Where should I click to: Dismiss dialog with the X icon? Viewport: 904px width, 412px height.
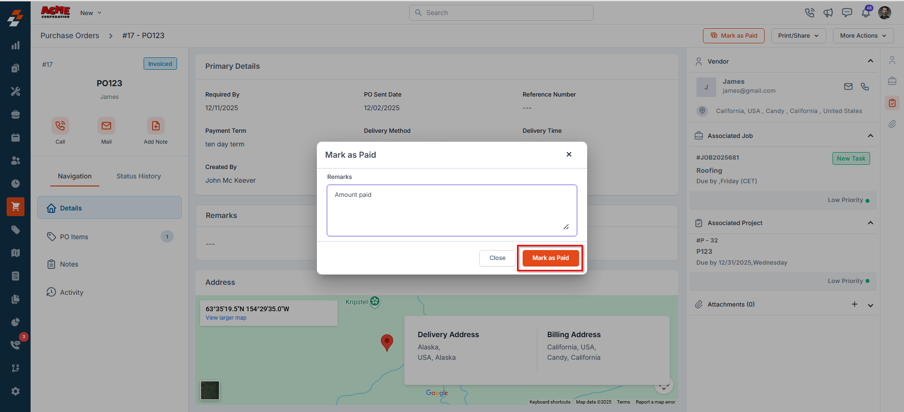tap(569, 154)
